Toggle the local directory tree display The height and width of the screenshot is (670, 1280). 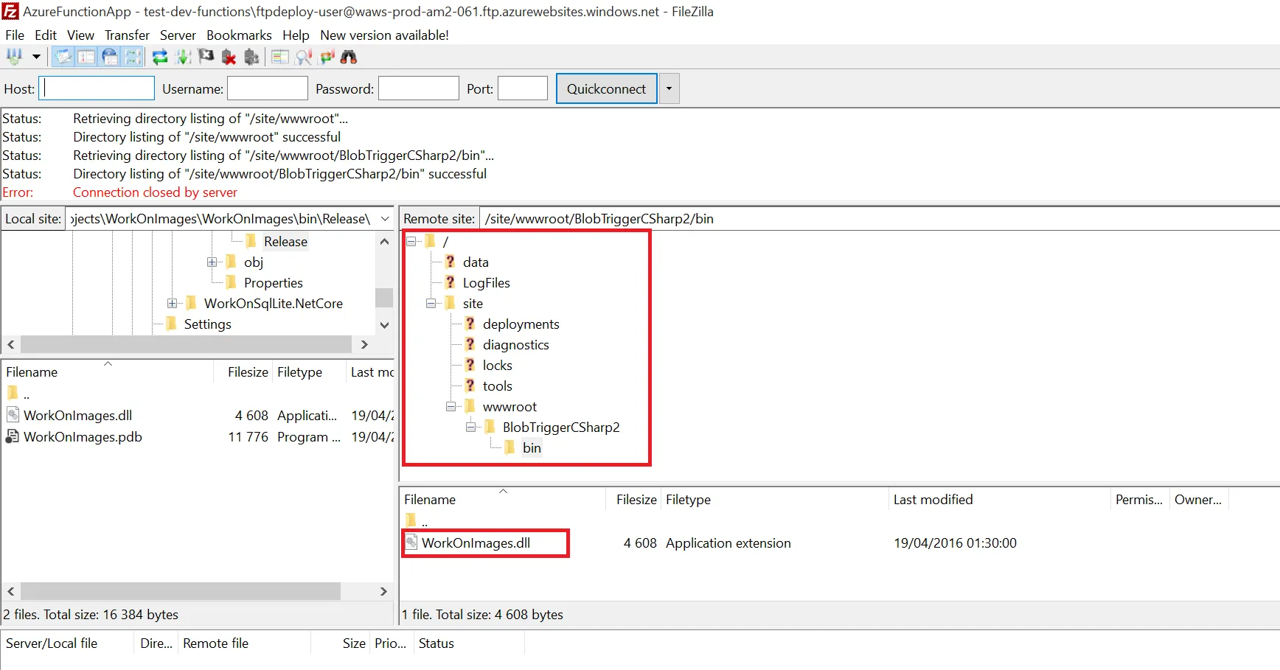86,57
